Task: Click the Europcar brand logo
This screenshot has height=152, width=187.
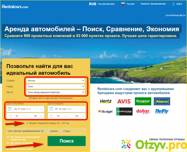Action: point(143,101)
